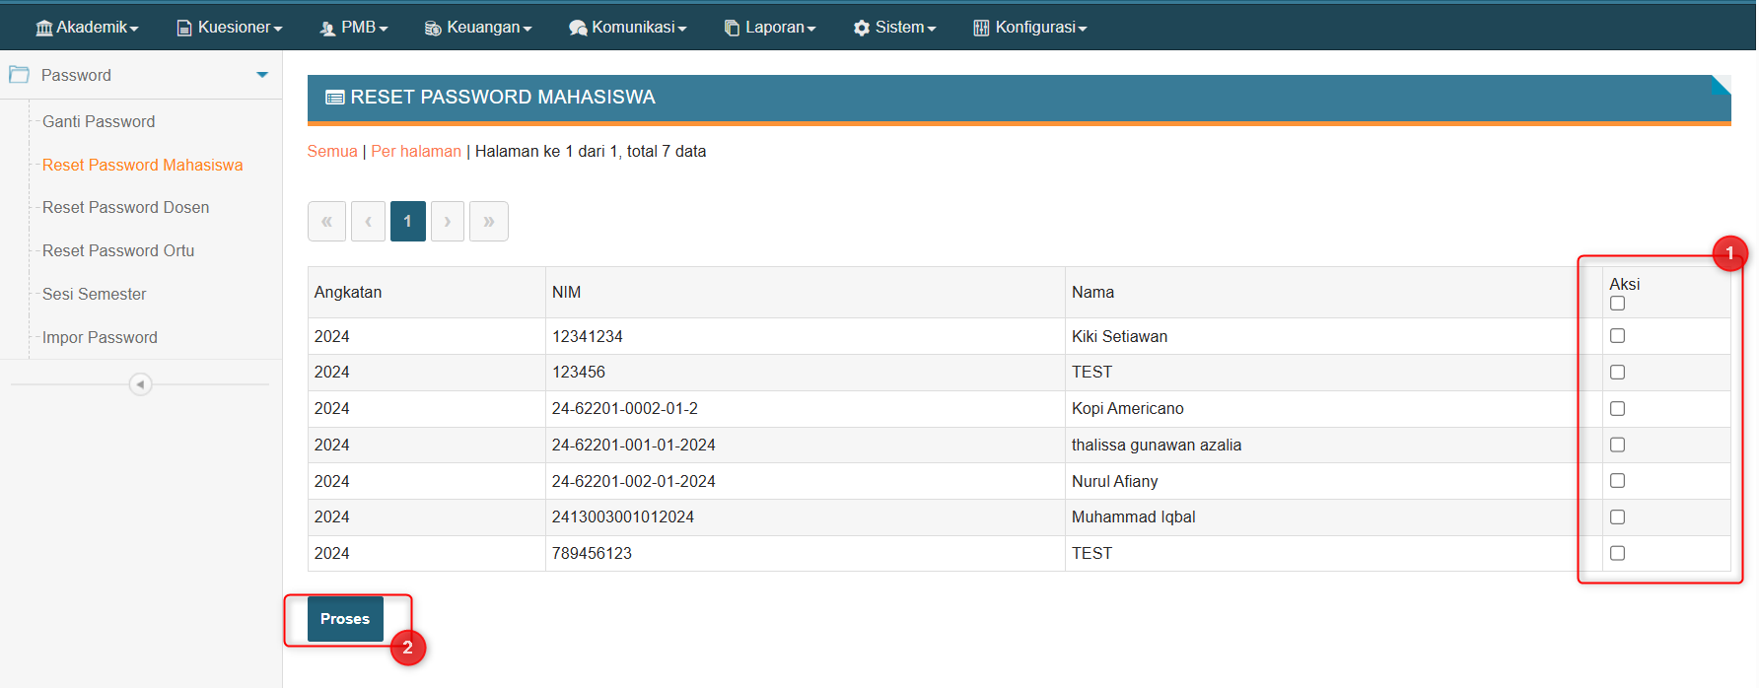This screenshot has height=688, width=1759.
Task: Select the checkbox for Muhammad Iqbal
Action: pos(1617,517)
